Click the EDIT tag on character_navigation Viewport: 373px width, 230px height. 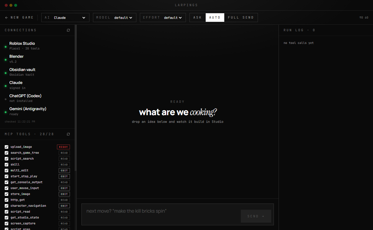(64, 206)
